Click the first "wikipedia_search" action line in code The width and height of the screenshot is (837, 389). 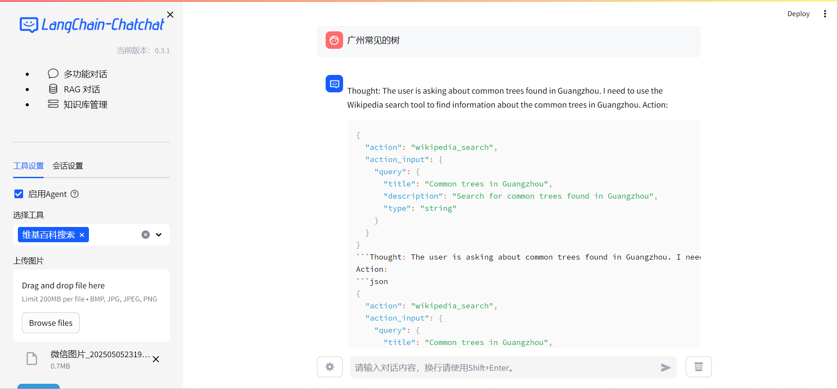pyautogui.click(x=431, y=147)
